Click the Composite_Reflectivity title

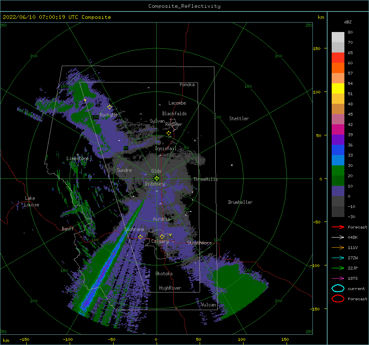(184, 6)
